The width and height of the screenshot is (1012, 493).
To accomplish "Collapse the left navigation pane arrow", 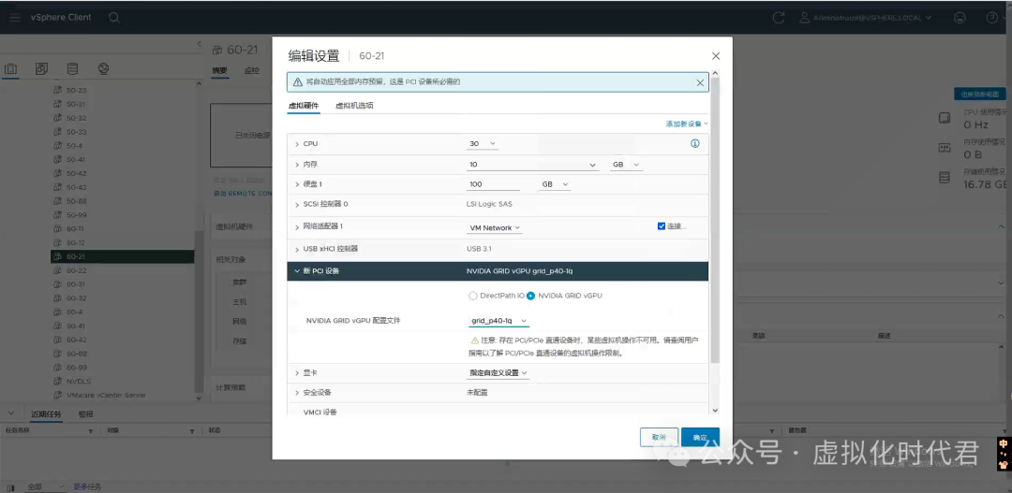I will pos(199,44).
